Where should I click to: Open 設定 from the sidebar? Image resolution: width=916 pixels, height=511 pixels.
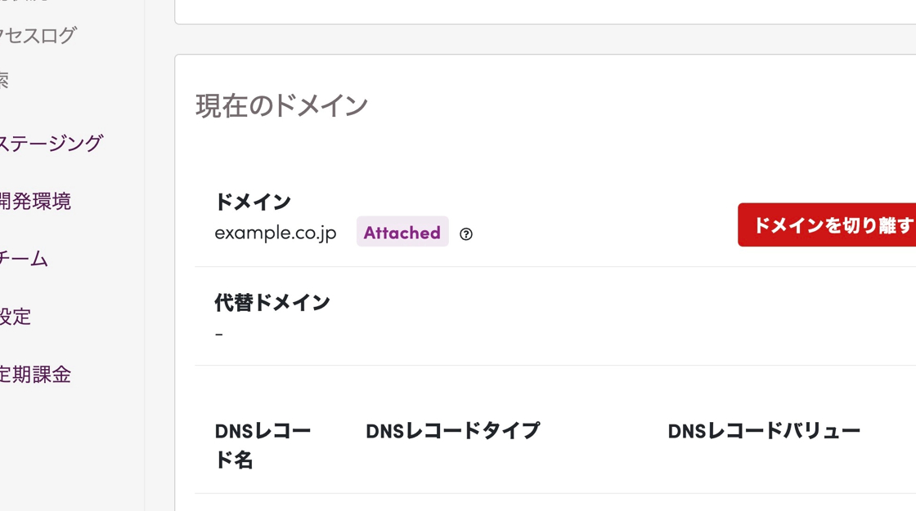coord(16,317)
